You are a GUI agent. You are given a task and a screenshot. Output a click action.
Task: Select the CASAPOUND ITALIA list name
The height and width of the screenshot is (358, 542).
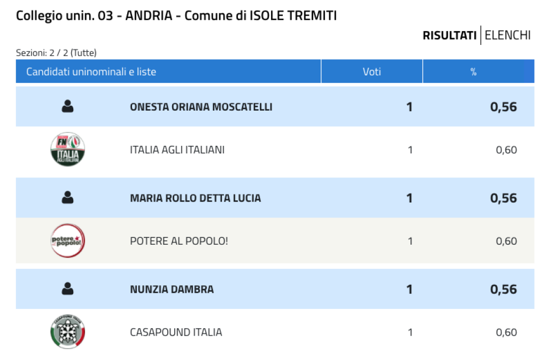coord(176,332)
